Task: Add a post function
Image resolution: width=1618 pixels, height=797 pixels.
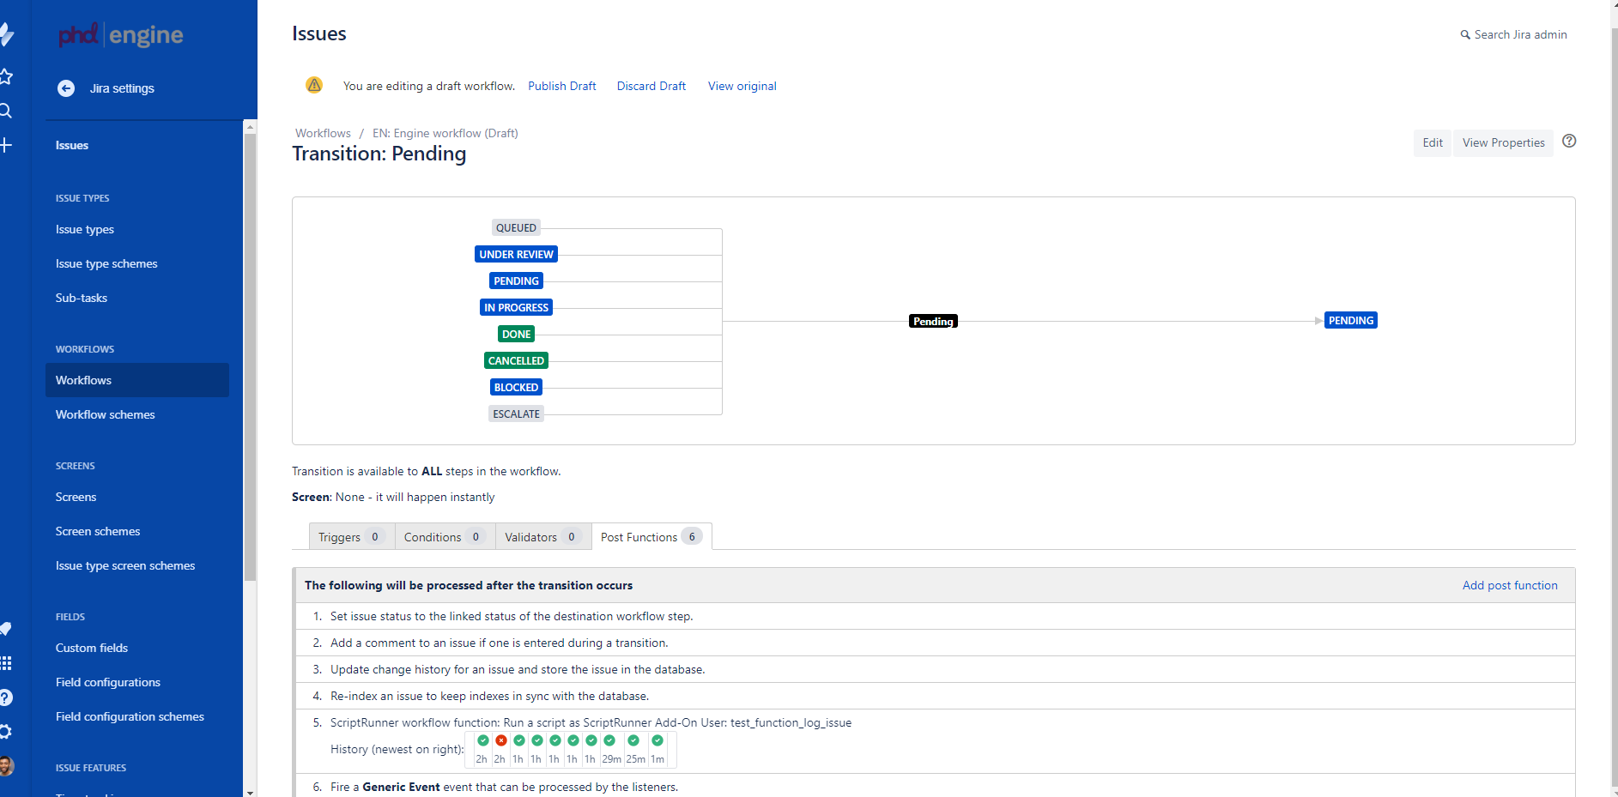Action: coord(1510,585)
